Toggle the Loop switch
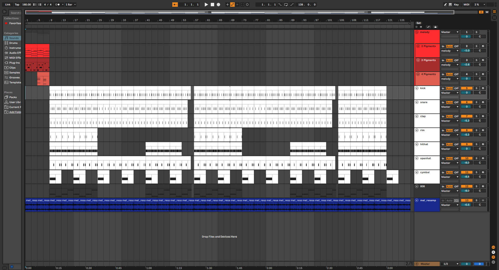The width and height of the screenshot is (499, 270). [286, 4]
